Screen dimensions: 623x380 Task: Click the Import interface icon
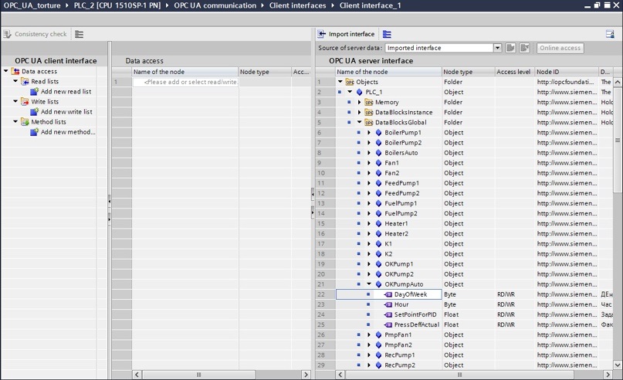(321, 34)
